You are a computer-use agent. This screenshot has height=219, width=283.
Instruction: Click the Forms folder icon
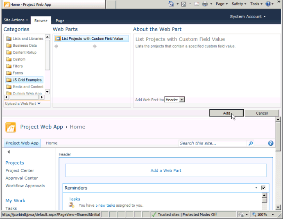tap(9, 73)
